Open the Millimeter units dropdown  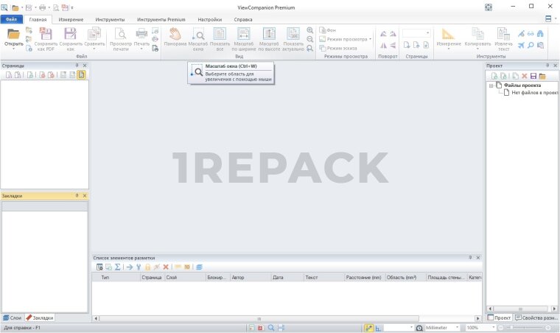(x=458, y=327)
